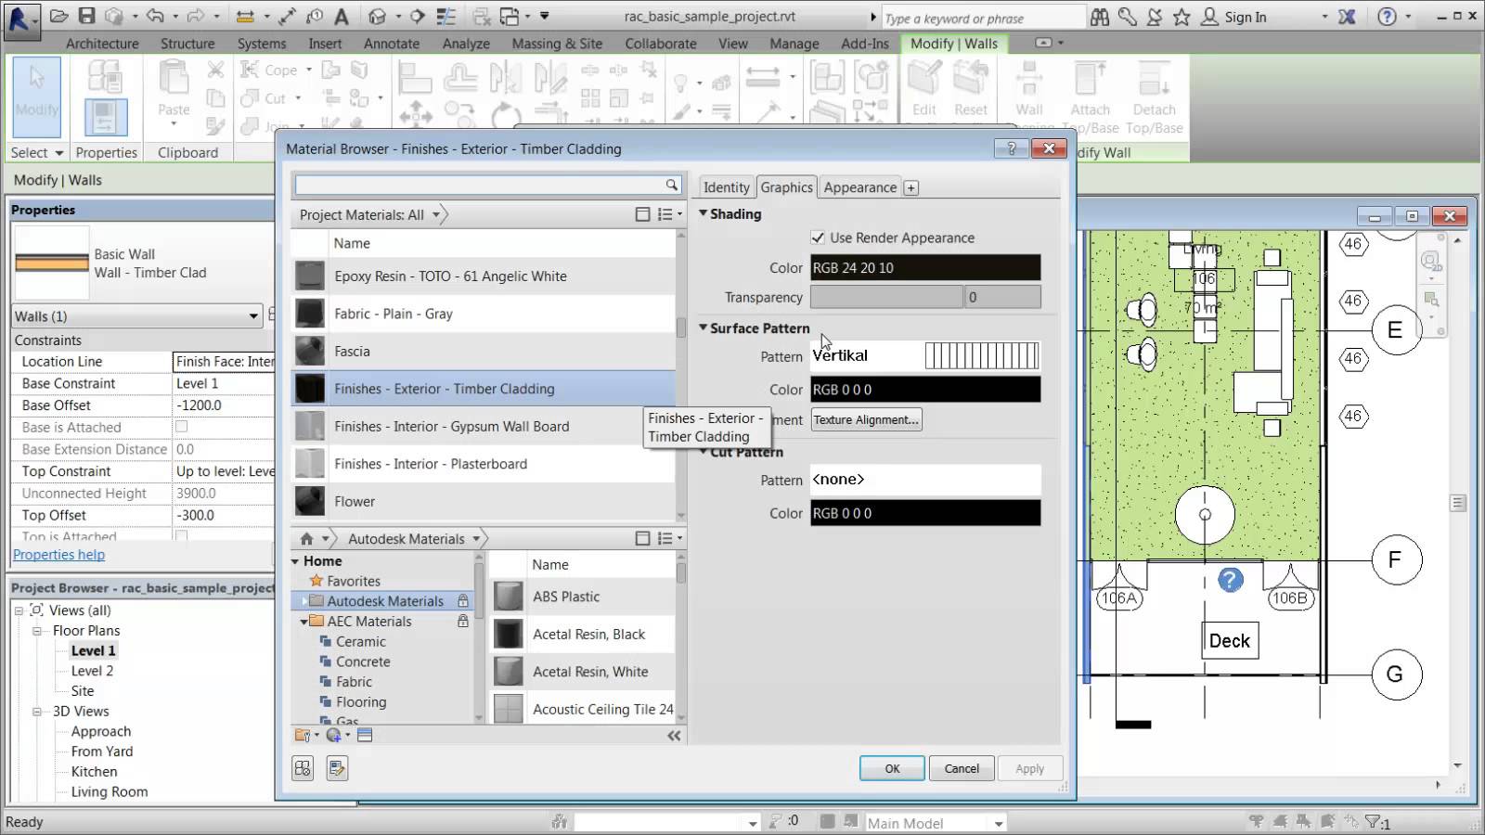
Task: Collapse the AEC Materials tree node
Action: pyautogui.click(x=303, y=621)
